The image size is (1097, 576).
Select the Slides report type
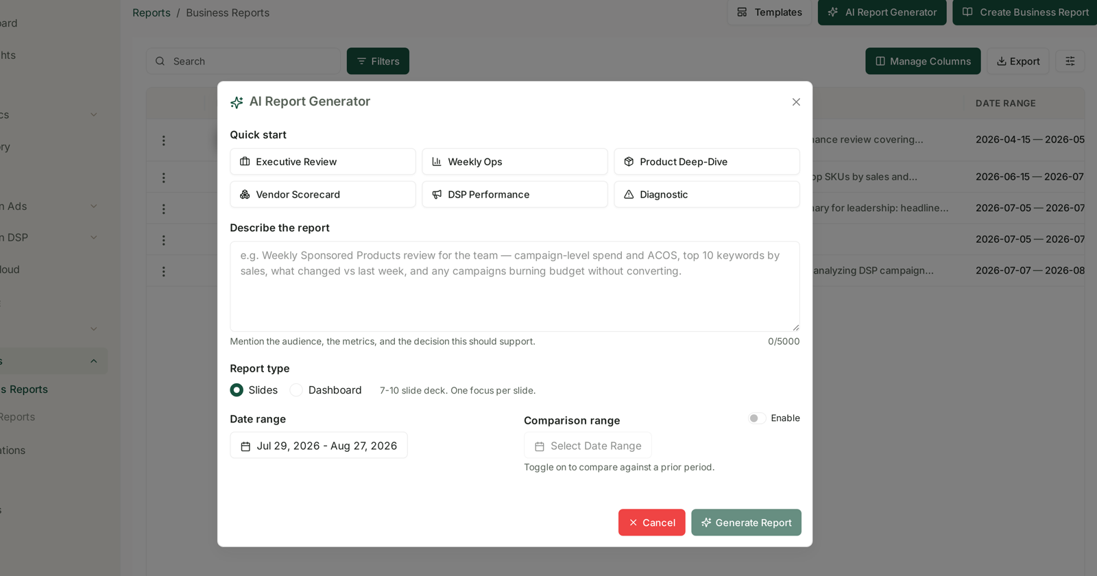(x=237, y=390)
